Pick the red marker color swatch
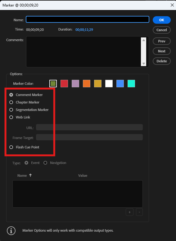Viewport: 176px width, 241px height. (x=64, y=84)
